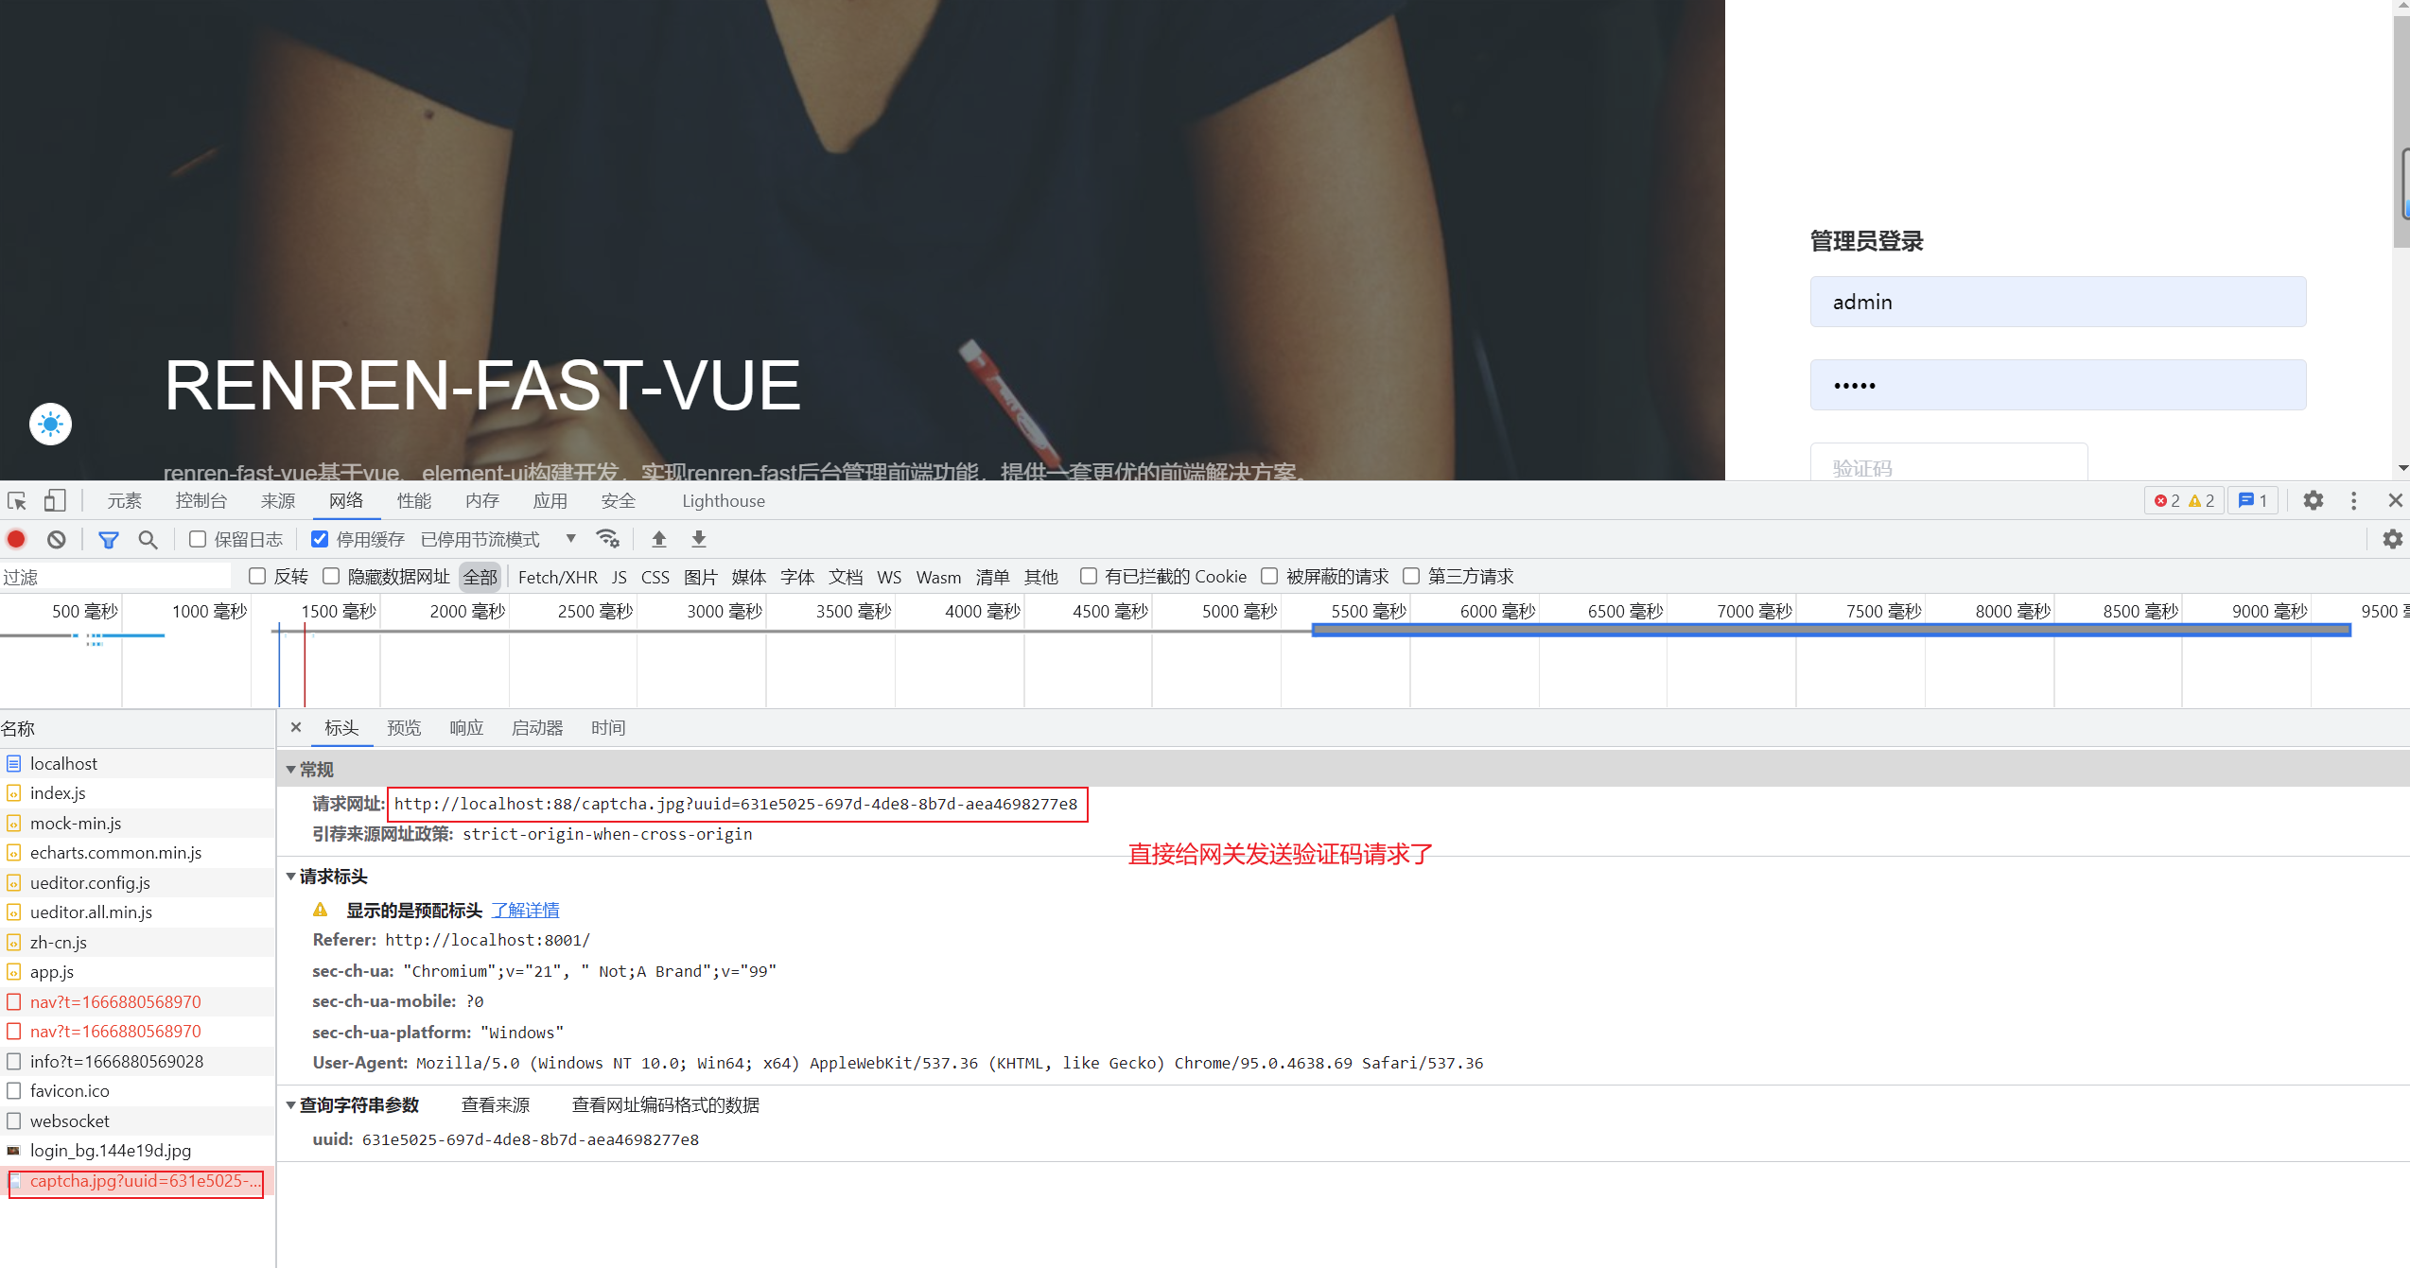
Task: Click the network filter text field
Action: tap(115, 576)
